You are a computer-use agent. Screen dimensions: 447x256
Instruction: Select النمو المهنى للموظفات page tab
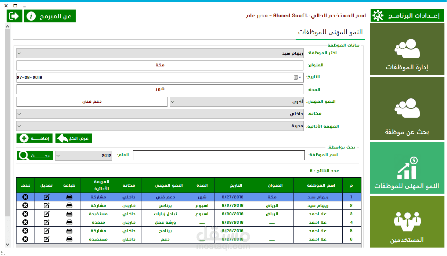(x=330, y=32)
